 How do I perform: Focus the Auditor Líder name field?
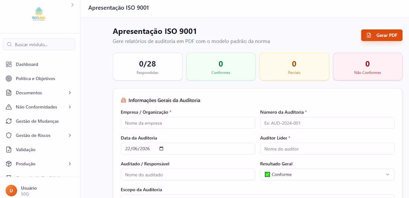(x=327, y=149)
